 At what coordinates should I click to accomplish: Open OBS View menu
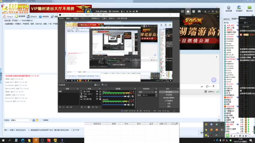(x=76, y=19)
